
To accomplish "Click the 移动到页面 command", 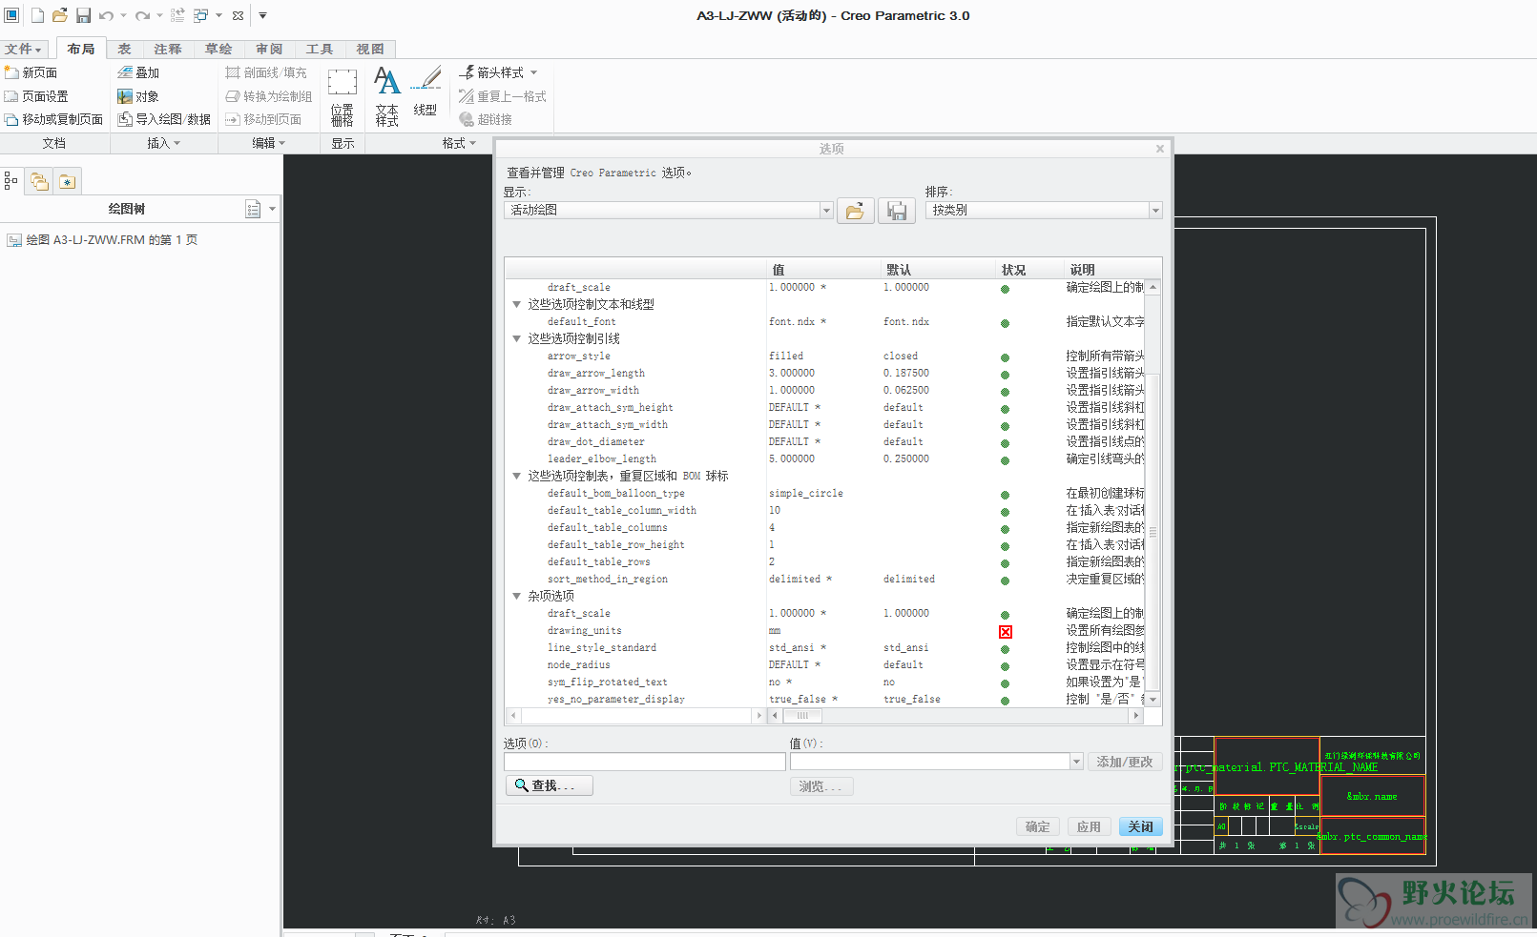I will (263, 119).
